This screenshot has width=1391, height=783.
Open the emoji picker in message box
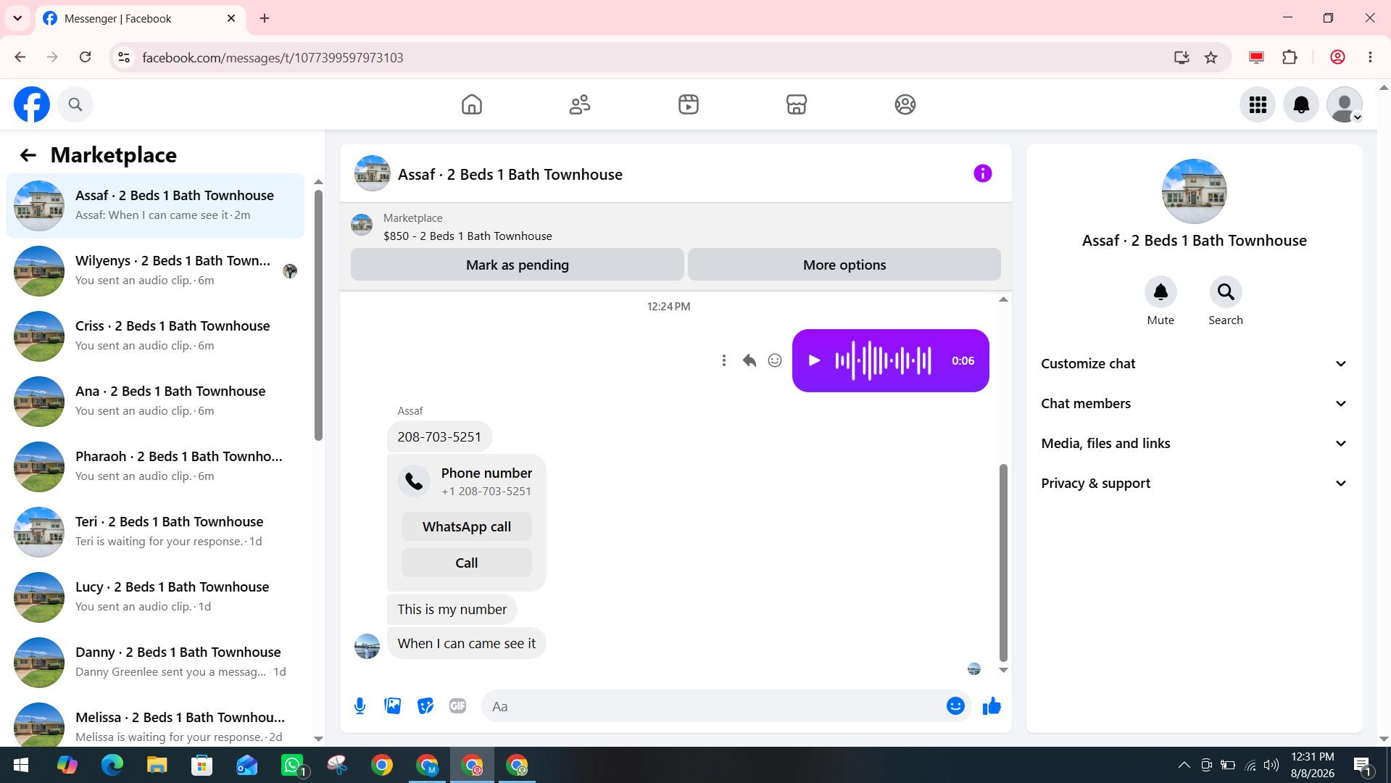(955, 706)
